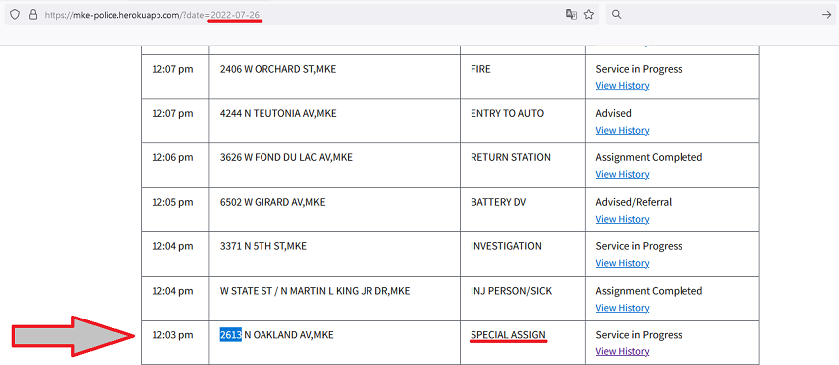Open View History for W State St row

[x=622, y=308]
